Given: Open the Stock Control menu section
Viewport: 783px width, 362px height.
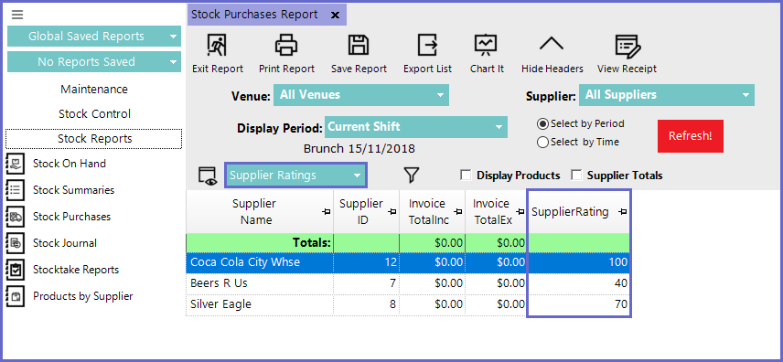Looking at the screenshot, I should [94, 114].
